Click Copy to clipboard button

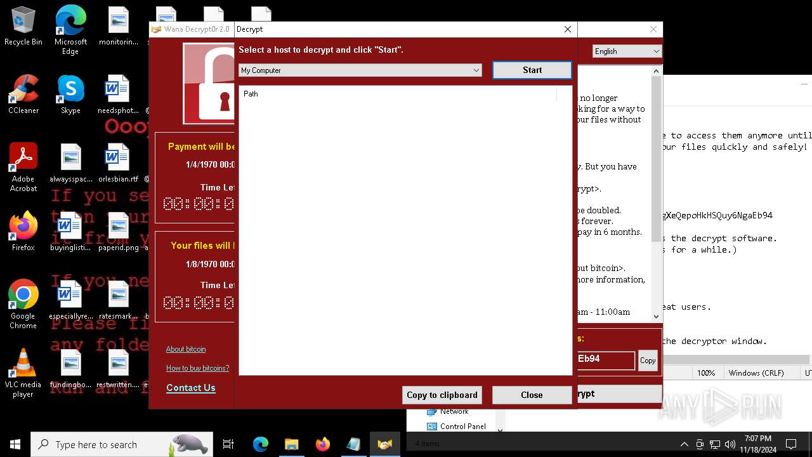(x=442, y=395)
